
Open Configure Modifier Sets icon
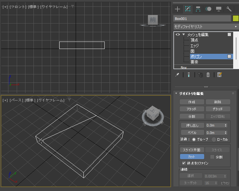click(219, 75)
